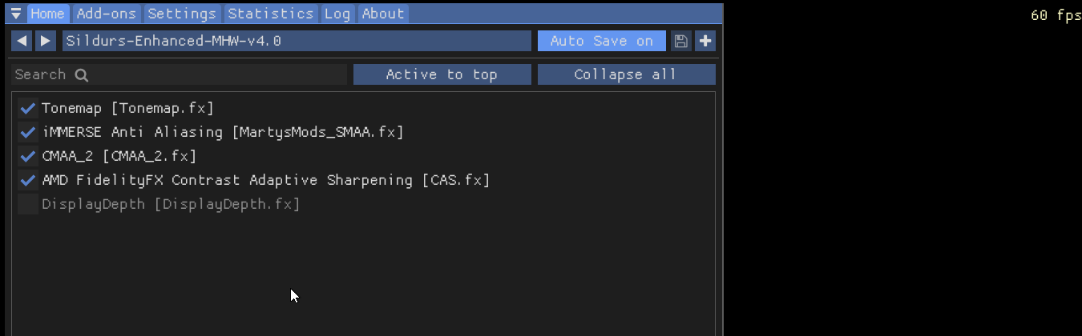The height and width of the screenshot is (336, 1082).
Task: Disable AMD FidelityFX CAS sharpening checkbox
Action: pyautogui.click(x=28, y=180)
